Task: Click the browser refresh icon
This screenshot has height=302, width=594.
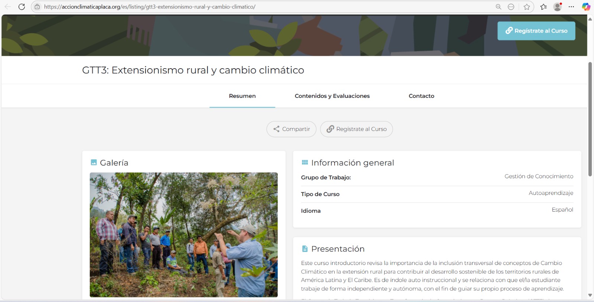Action: [22, 7]
